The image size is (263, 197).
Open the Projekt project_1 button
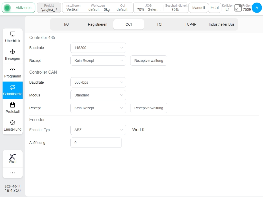click(49, 8)
